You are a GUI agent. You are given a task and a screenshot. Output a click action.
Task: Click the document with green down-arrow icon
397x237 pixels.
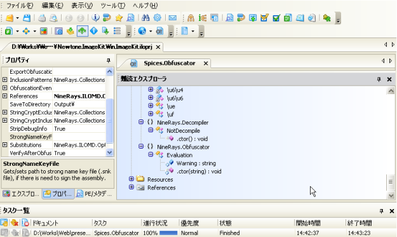[x=105, y=31]
